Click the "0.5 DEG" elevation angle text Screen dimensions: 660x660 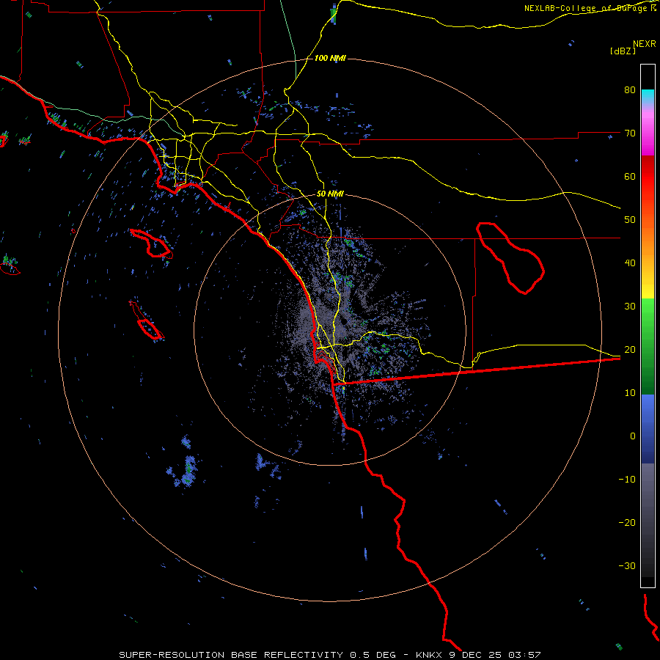373,655
